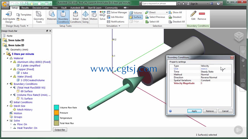
Task: Collapse the Mesh Size tree node
Action: (7, 106)
